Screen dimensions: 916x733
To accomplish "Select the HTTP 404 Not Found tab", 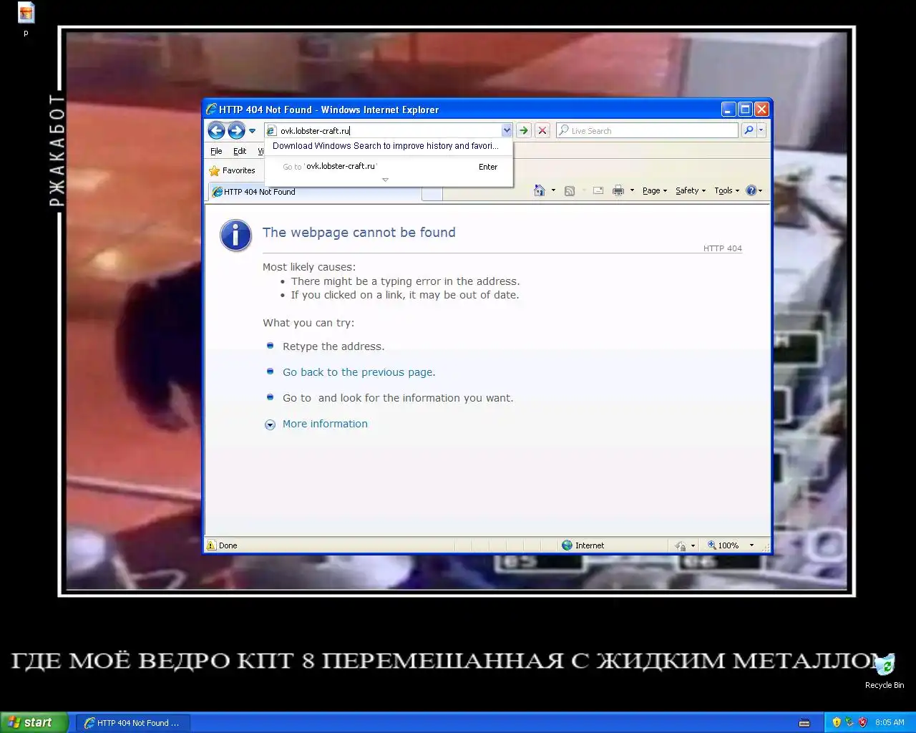I will point(315,192).
